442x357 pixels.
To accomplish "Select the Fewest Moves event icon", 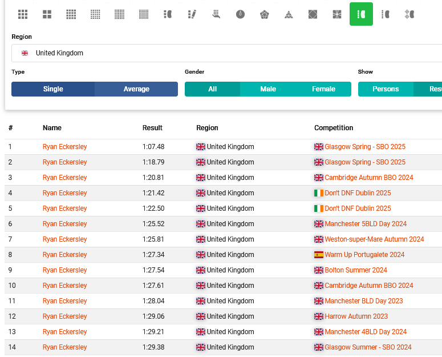I will pos(192,14).
